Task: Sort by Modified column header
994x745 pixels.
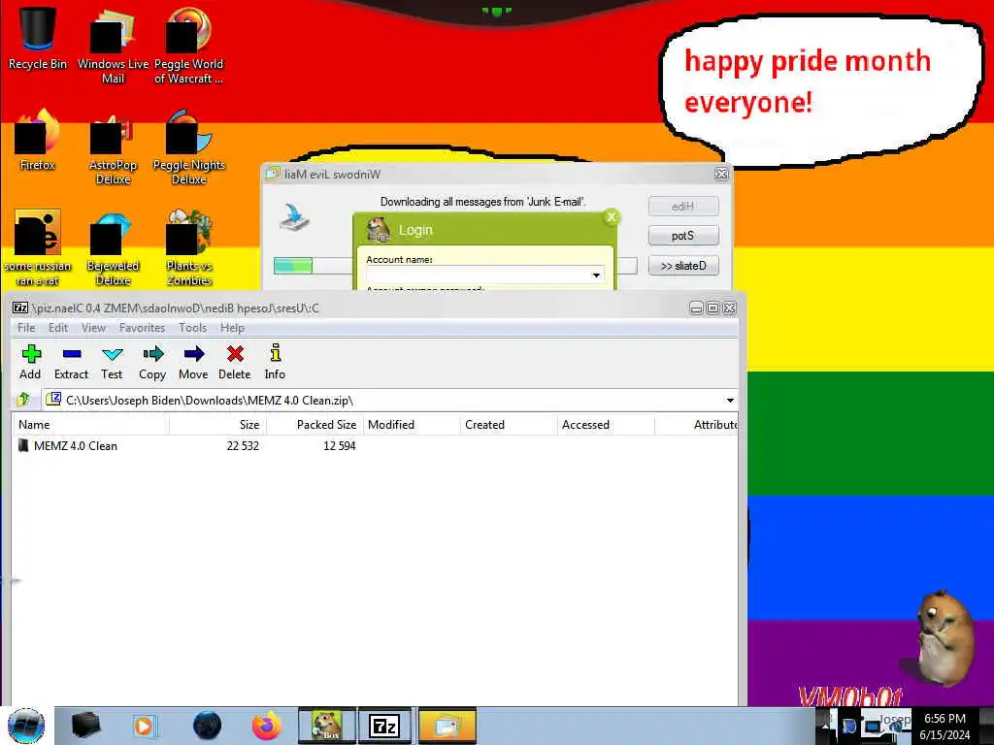Action: pyautogui.click(x=412, y=425)
